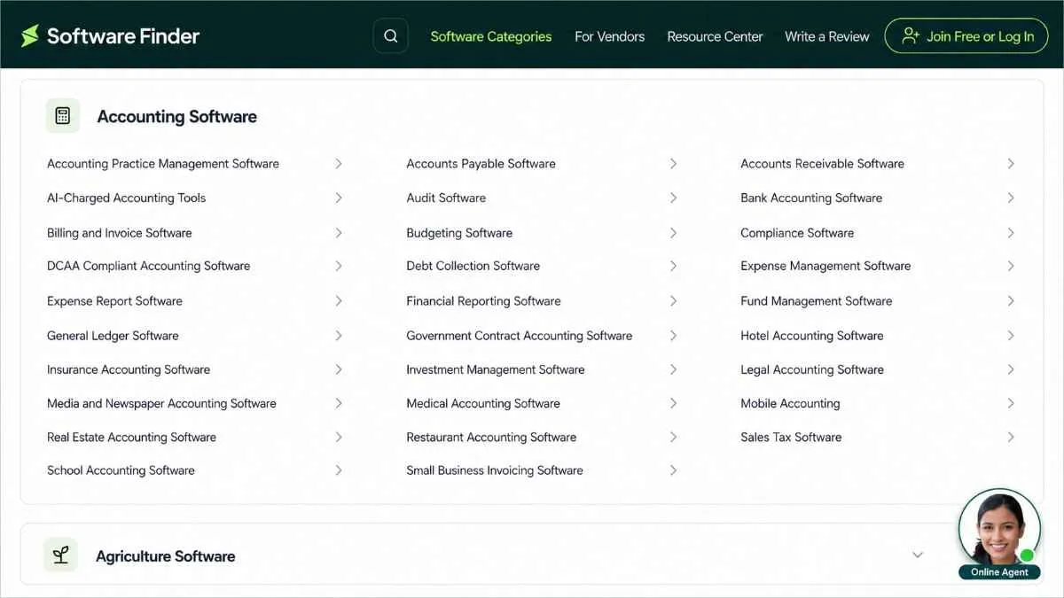Open Accounts Payable Software link
This screenshot has width=1064, height=598.
point(481,164)
